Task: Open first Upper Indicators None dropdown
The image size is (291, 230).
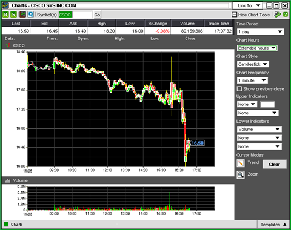Action: (x=247, y=104)
